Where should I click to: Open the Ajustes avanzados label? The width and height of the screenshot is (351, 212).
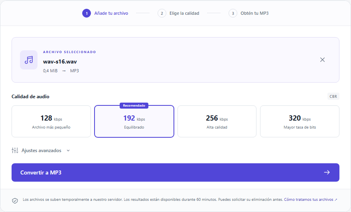(x=41, y=151)
